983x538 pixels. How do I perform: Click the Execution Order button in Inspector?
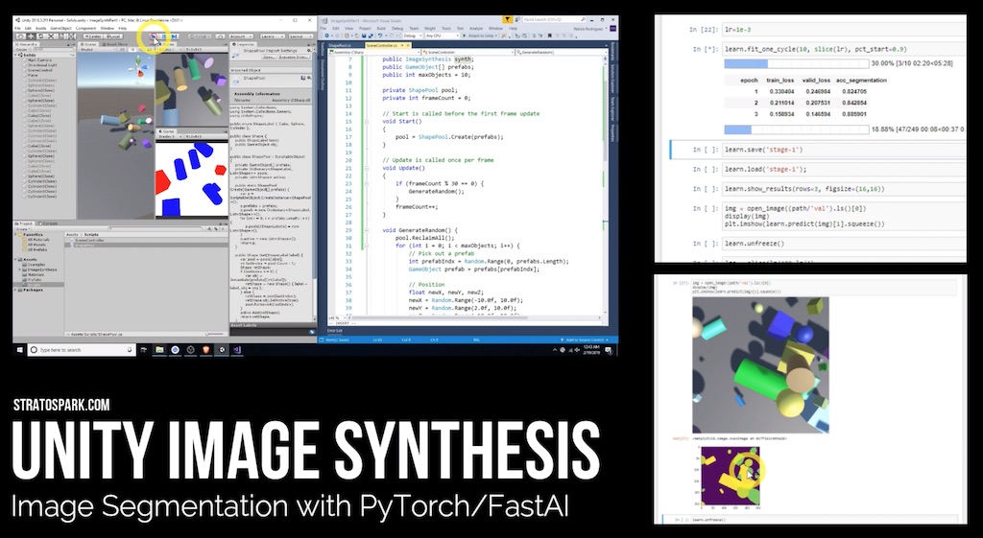[x=294, y=57]
